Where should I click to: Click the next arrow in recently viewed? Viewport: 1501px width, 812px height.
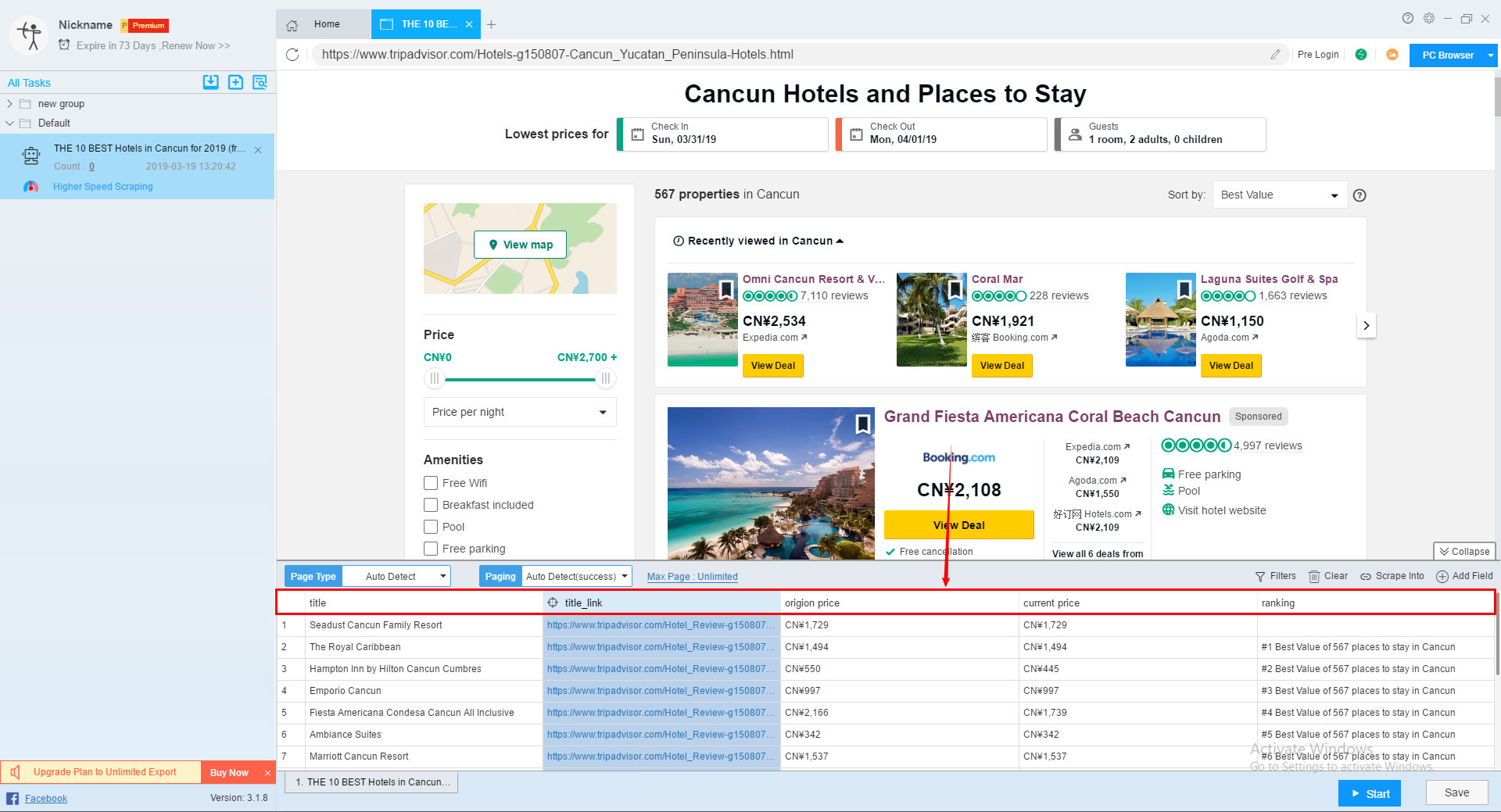click(1366, 325)
